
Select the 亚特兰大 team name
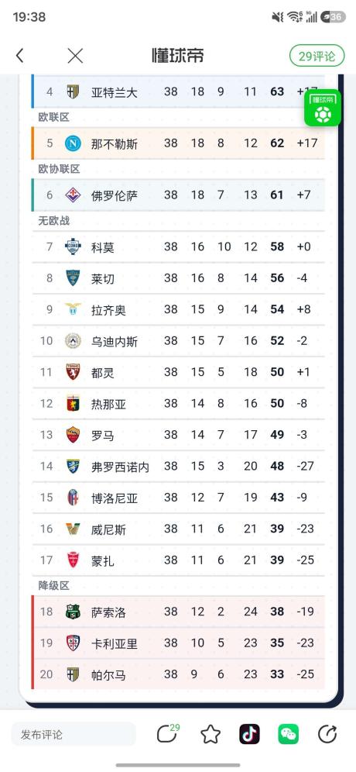pyautogui.click(x=114, y=91)
